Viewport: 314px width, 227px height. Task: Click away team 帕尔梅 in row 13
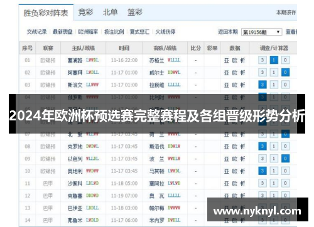pyautogui.click(x=156, y=208)
